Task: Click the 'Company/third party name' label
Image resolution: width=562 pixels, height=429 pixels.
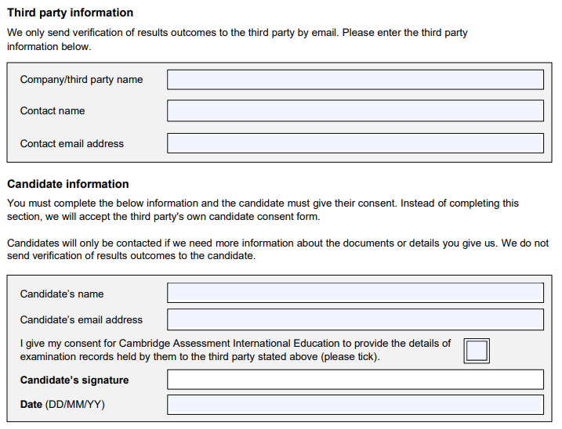Action: [x=82, y=80]
